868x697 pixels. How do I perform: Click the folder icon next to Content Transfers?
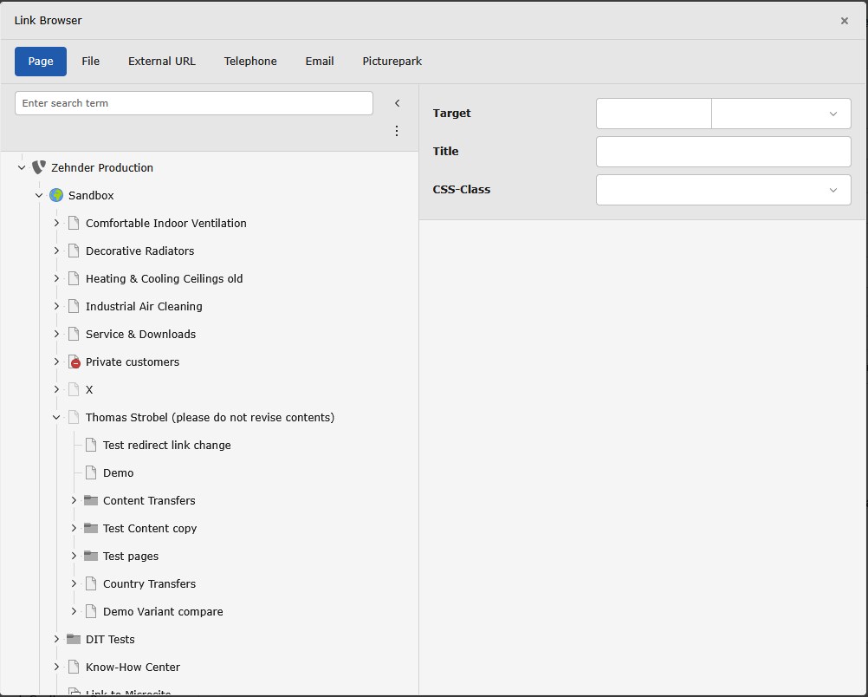click(91, 500)
